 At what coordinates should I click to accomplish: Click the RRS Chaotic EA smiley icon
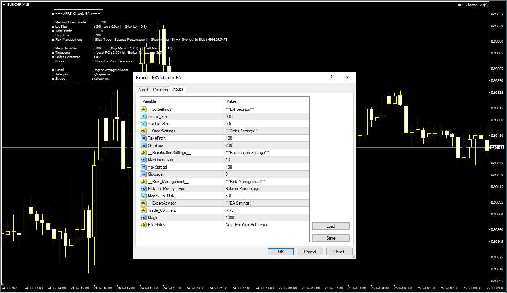click(x=485, y=5)
